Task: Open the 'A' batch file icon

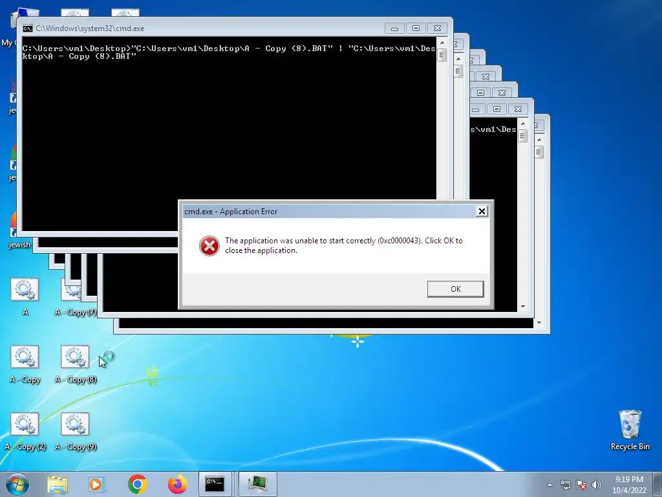Action: 25,296
